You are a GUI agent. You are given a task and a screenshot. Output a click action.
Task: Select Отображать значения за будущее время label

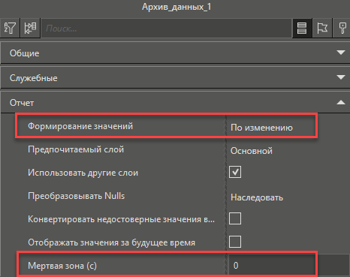tap(111, 242)
